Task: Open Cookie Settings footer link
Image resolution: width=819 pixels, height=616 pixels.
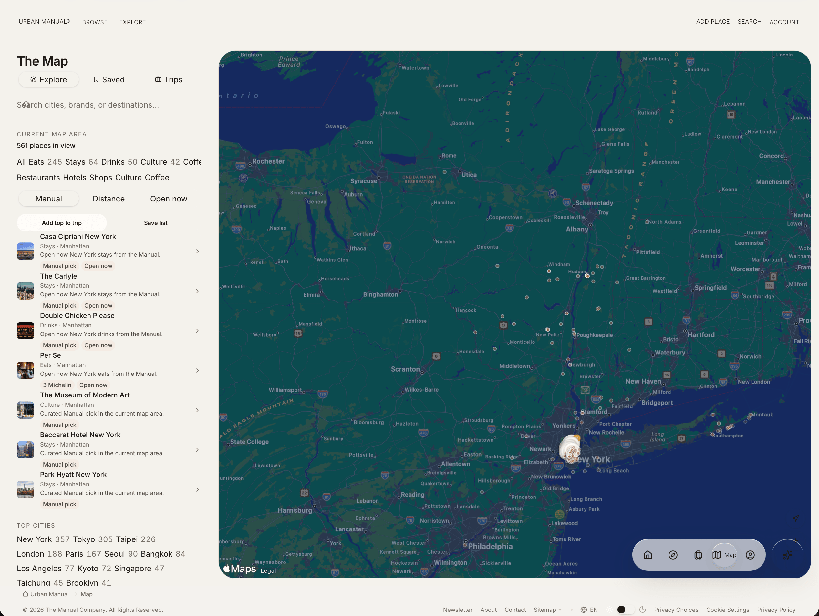Action: 728,610
